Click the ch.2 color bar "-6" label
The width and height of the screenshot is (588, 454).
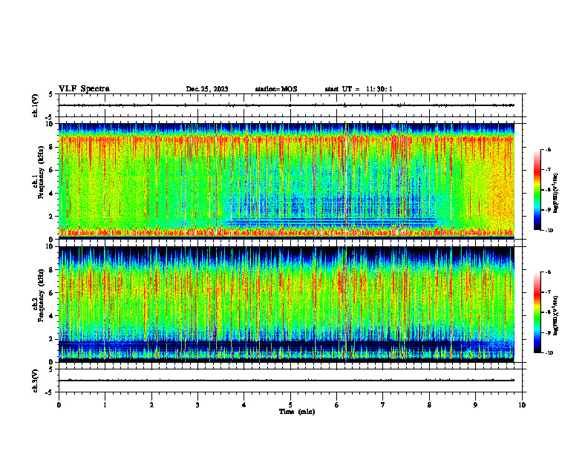click(x=548, y=272)
